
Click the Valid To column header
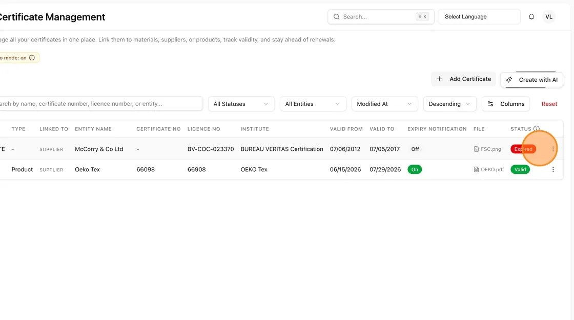[382, 129]
